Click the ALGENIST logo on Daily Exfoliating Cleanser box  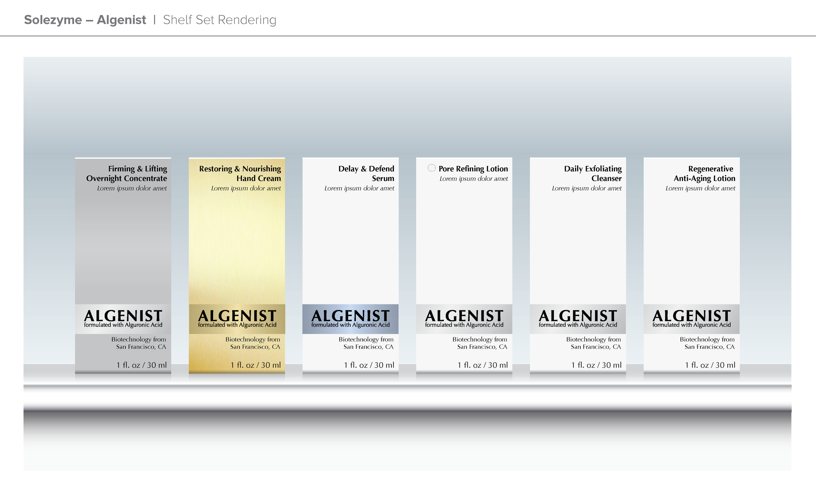pyautogui.click(x=578, y=316)
